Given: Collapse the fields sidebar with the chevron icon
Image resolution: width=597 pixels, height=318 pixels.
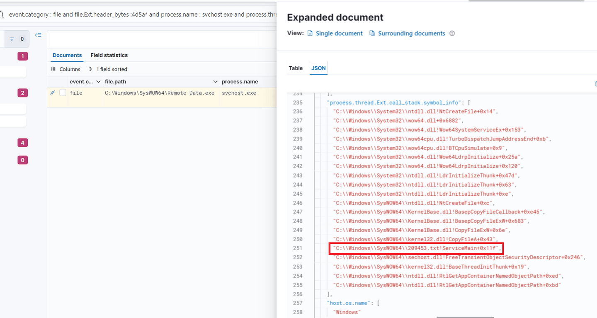Looking at the screenshot, I should pyautogui.click(x=38, y=35).
